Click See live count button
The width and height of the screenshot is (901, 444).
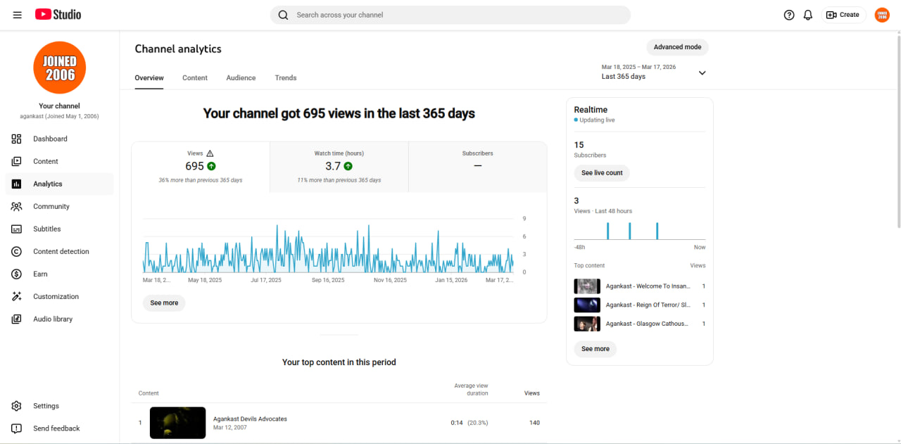pos(602,173)
